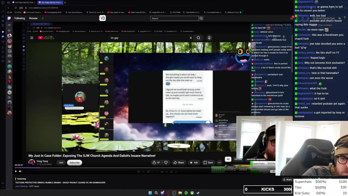This screenshot has height=196, width=348.
Task: Click the heart icon in Twitch sidebar
Action: coord(9,30)
